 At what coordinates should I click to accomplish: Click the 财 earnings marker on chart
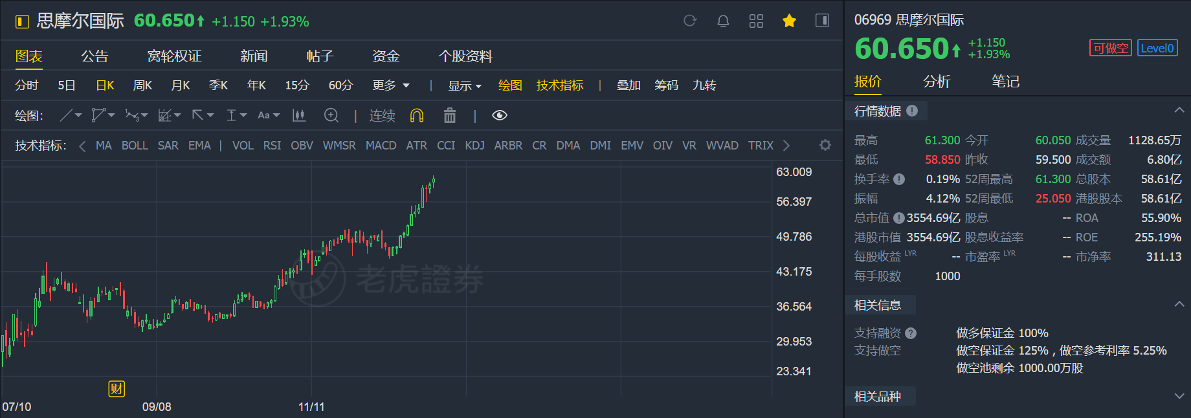click(x=117, y=388)
